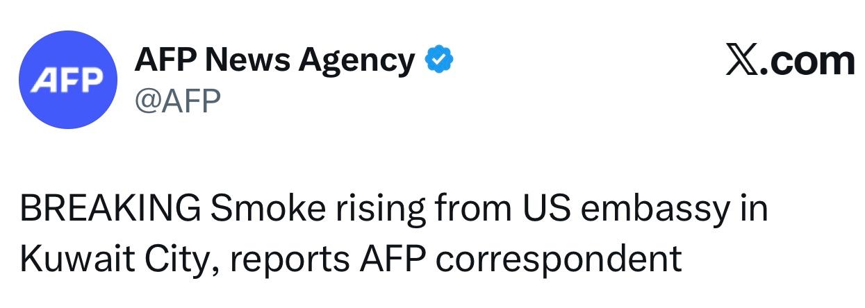Click the word "reports" in the tweet
Image resolution: width=865 pixels, height=308 pixels.
(x=286, y=259)
